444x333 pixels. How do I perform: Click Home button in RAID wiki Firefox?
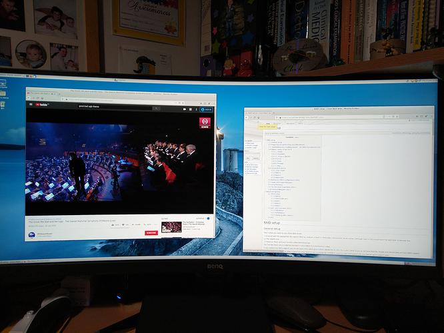click(259, 118)
